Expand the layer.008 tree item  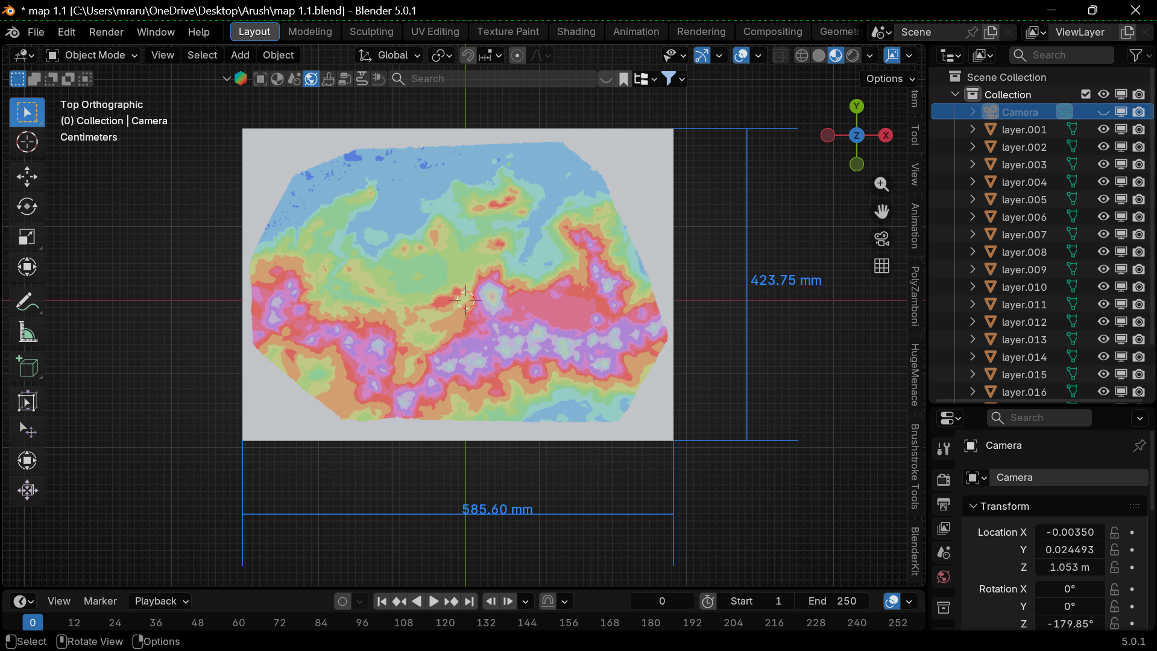(972, 252)
